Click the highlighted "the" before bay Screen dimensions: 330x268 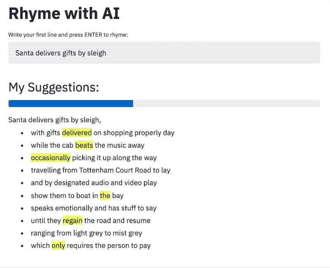[105, 196]
